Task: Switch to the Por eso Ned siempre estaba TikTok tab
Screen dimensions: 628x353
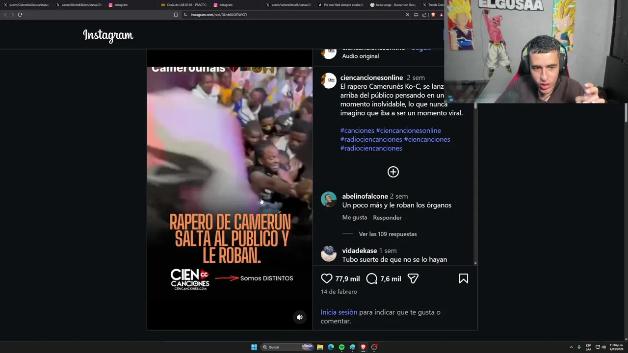Action: [x=341, y=5]
